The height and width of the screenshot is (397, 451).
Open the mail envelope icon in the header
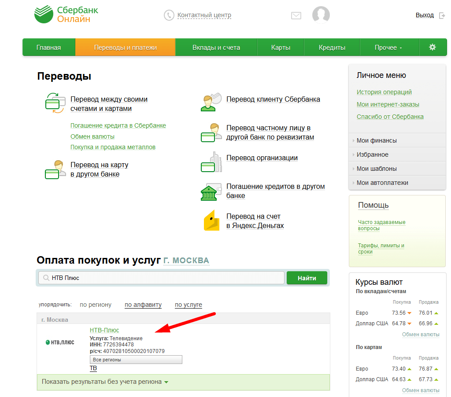(x=296, y=15)
